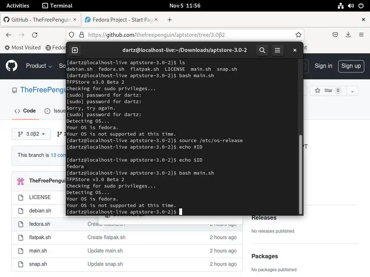Select the Code tab in repository
This screenshot has width=370, height=277.
click(25, 111)
